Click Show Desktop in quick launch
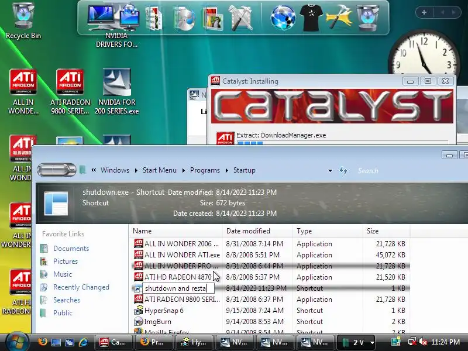Image resolution: width=468 pixels, height=351 pixels. tap(56, 342)
